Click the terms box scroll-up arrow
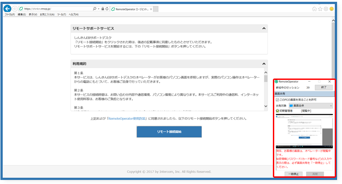 [266, 72]
